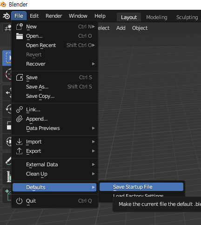Click the Link... label text
Image resolution: width=201 pixels, height=225 pixels.
point(33,109)
